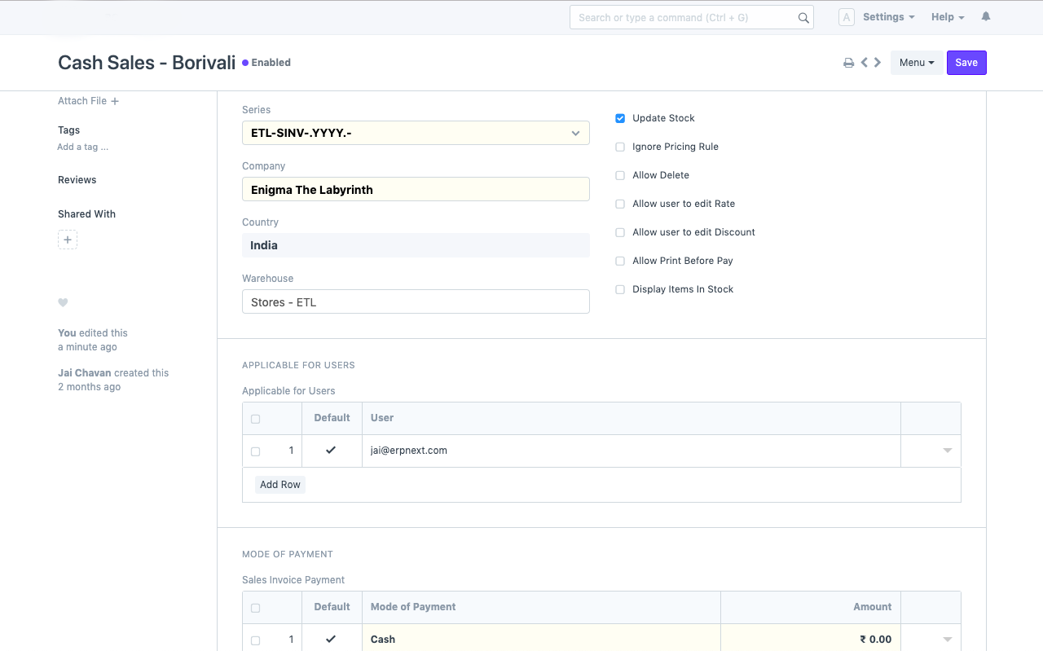The width and height of the screenshot is (1043, 651).
Task: Click the Warehouse input field
Action: click(x=416, y=301)
